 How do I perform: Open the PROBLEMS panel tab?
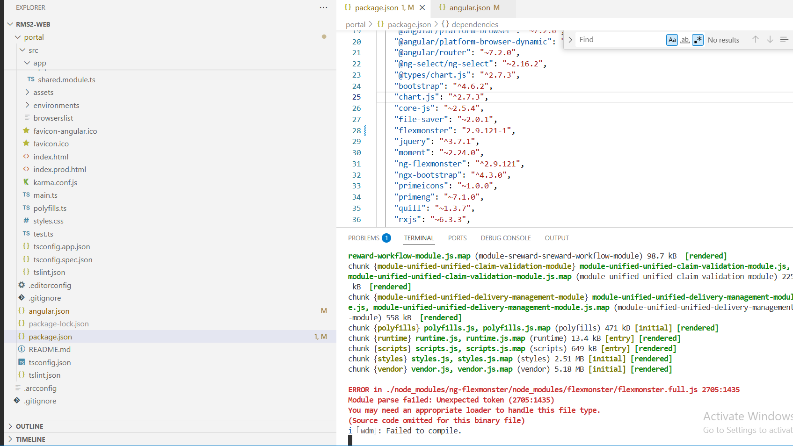coord(364,238)
